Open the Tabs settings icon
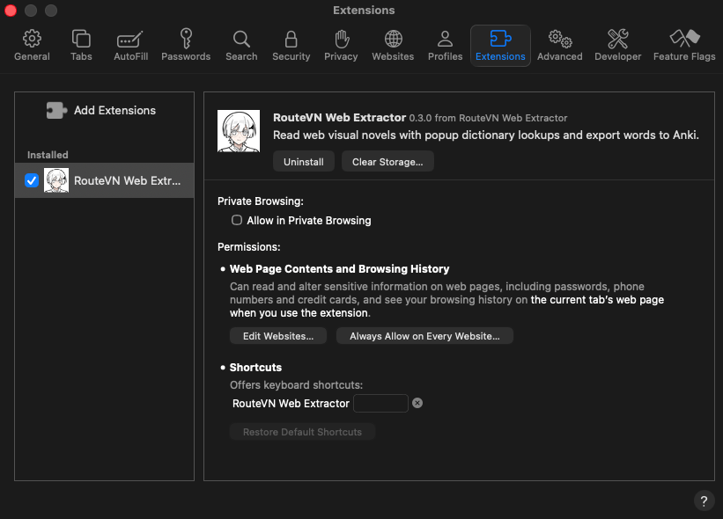Image resolution: width=723 pixels, height=519 pixels. 81,39
